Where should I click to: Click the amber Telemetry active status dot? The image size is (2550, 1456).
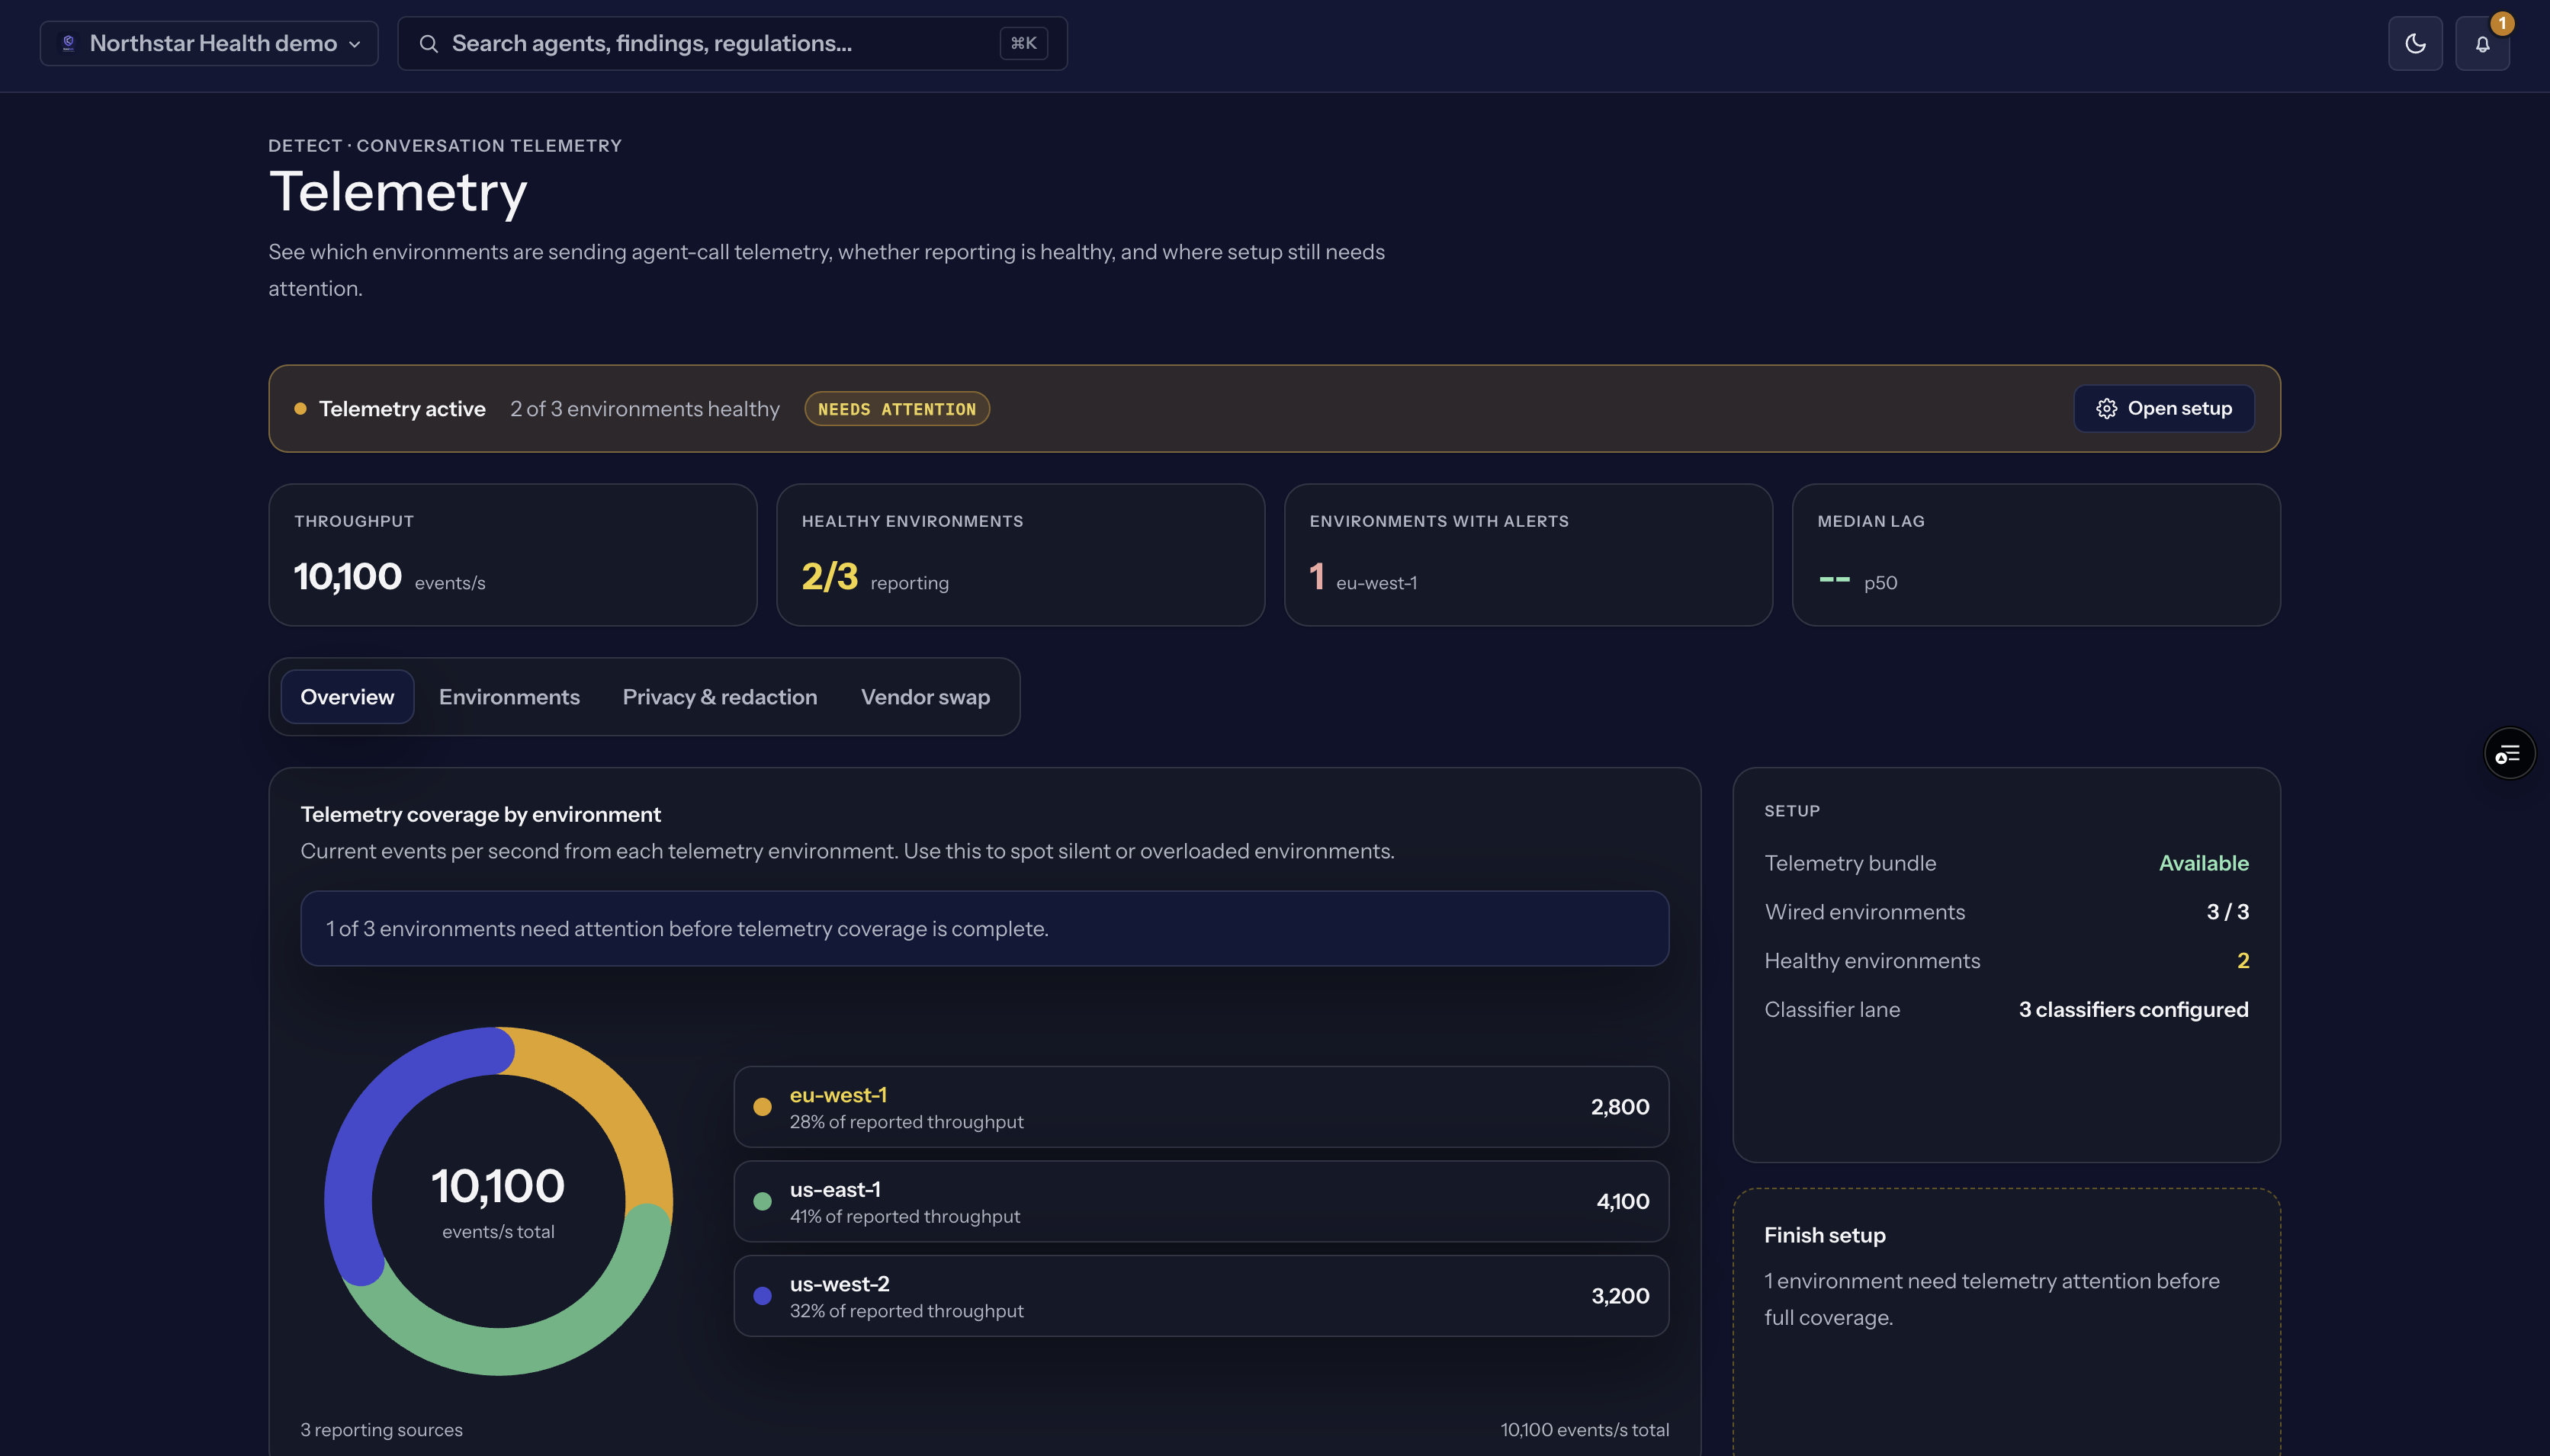(x=300, y=408)
